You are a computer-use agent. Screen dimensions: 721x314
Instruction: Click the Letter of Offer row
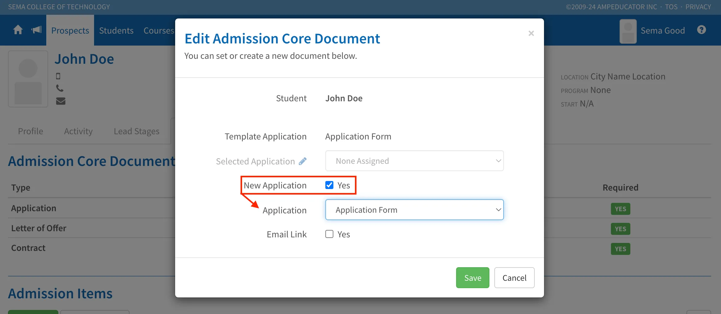click(x=39, y=228)
